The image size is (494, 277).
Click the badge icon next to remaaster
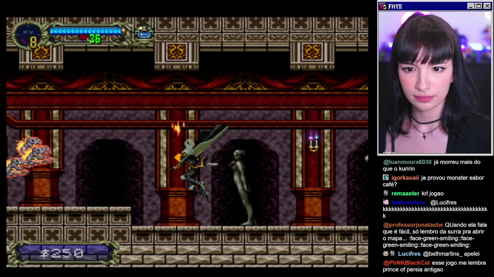(385, 193)
